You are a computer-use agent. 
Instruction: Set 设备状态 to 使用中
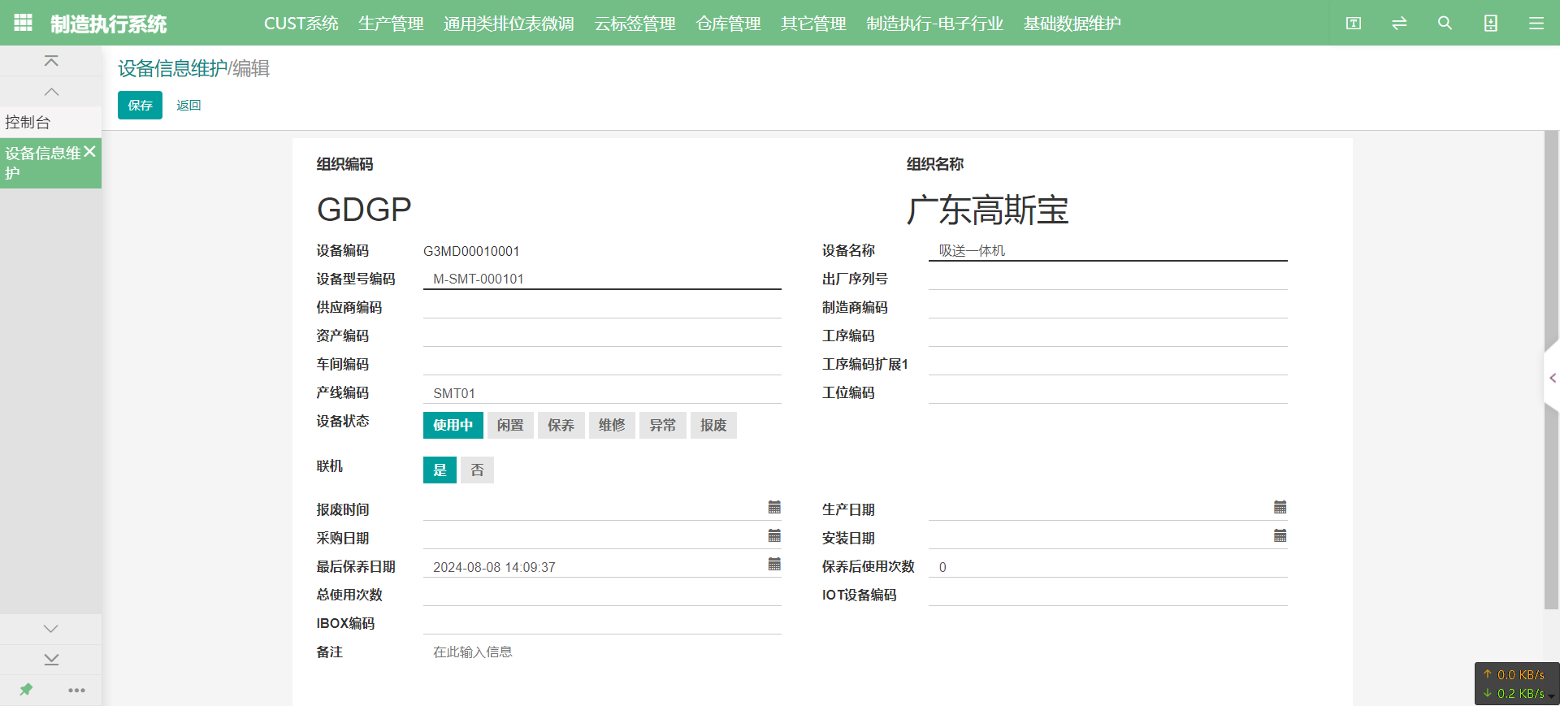(453, 425)
